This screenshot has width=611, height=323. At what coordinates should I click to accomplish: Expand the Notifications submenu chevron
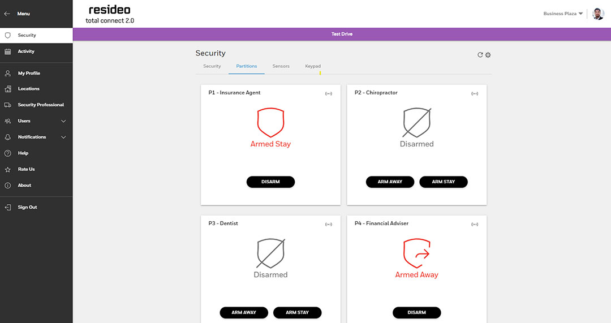63,137
